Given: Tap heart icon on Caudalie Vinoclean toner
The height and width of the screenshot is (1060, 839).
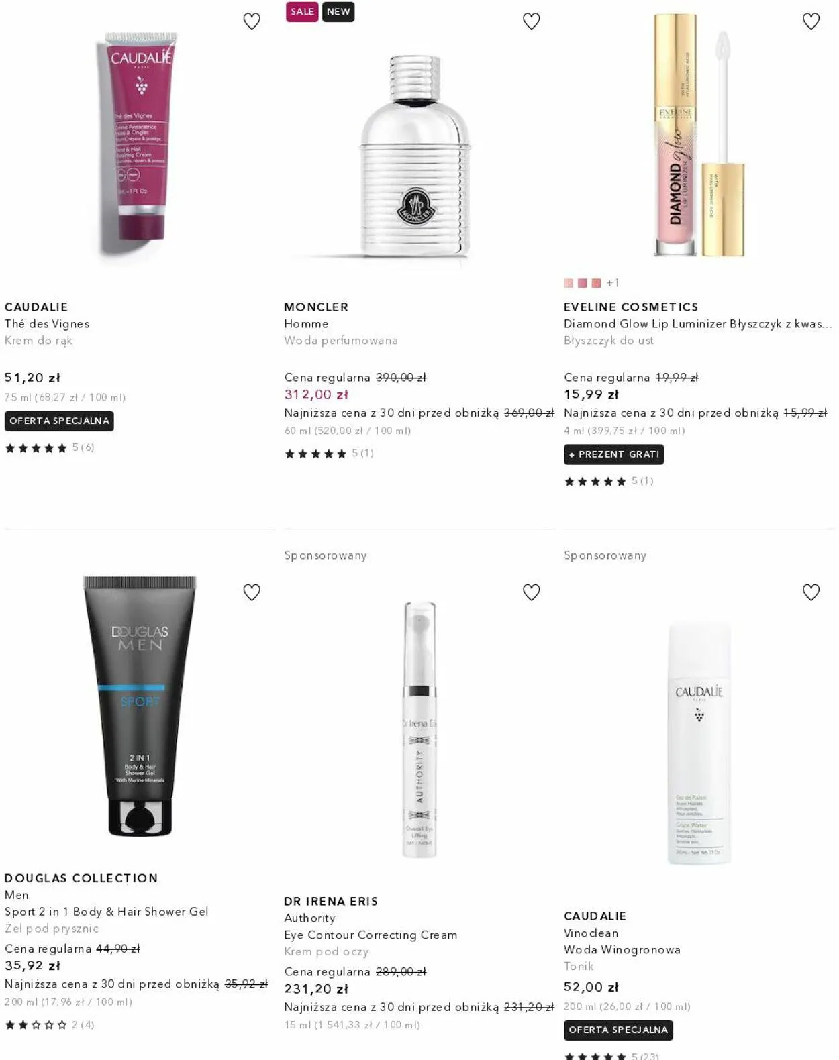Looking at the screenshot, I should [811, 592].
